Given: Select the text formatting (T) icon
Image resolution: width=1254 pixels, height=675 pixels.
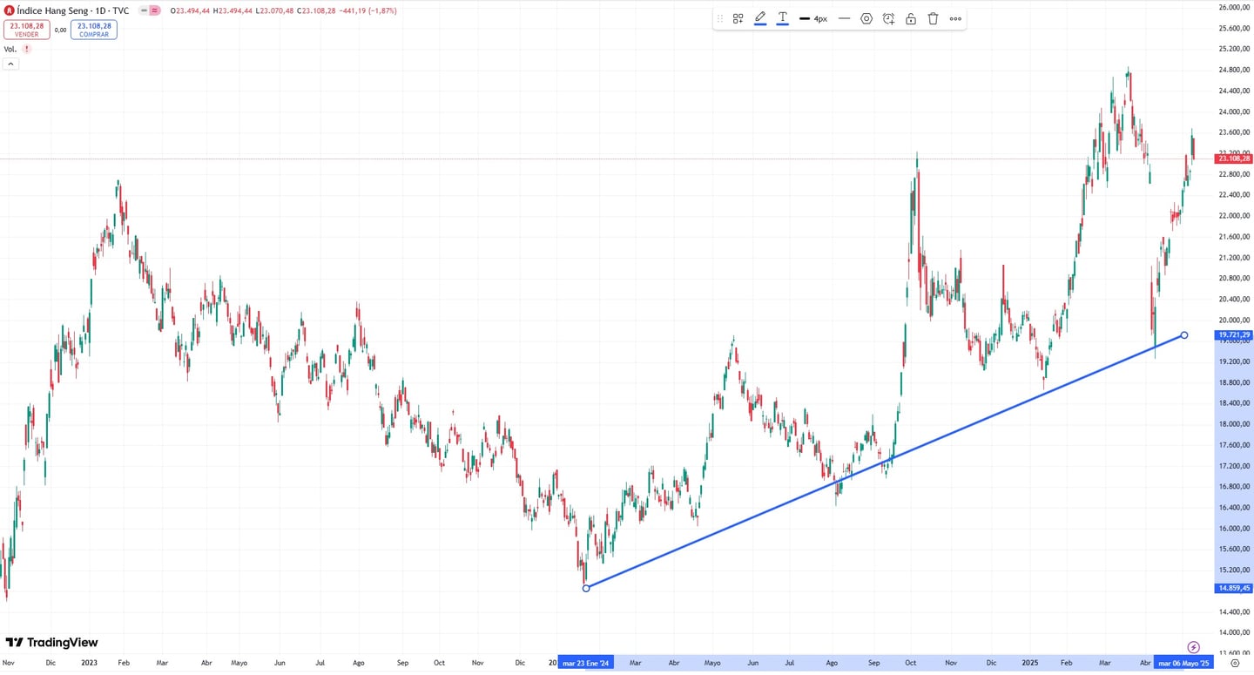Looking at the screenshot, I should [x=782, y=18].
